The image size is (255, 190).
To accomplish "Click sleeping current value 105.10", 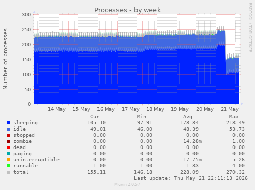I will (x=96, y=123).
